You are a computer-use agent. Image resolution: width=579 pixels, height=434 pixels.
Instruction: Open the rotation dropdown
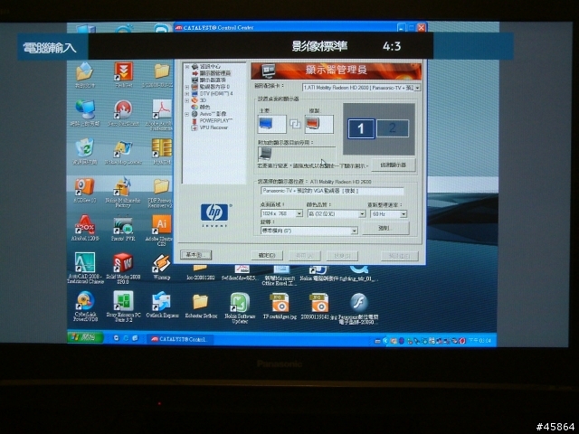(354, 231)
